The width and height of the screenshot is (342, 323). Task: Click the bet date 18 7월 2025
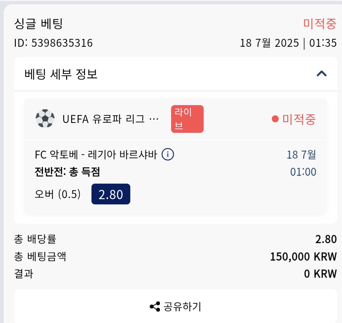click(x=269, y=43)
